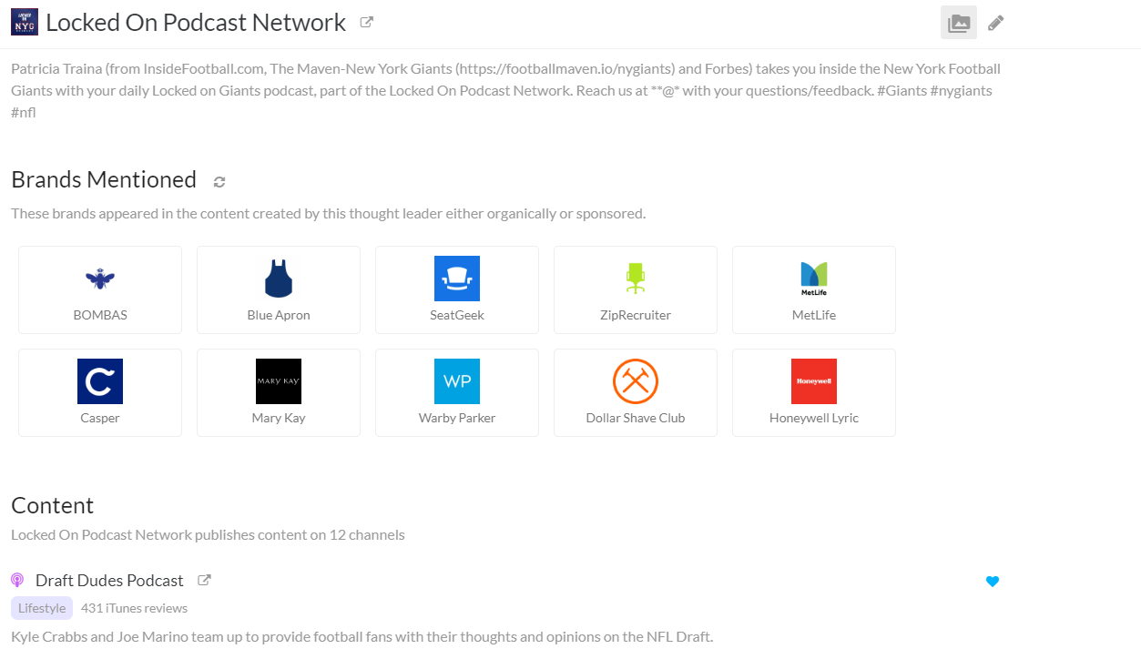Viewport: 1141px width, 659px height.
Task: Open the Draft Dudes Podcast title link
Action: 109,580
